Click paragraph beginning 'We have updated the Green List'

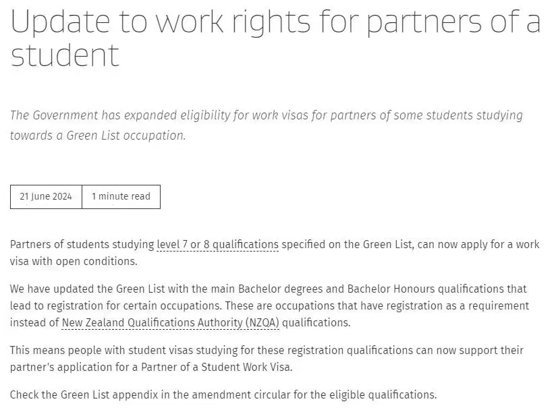(269, 306)
